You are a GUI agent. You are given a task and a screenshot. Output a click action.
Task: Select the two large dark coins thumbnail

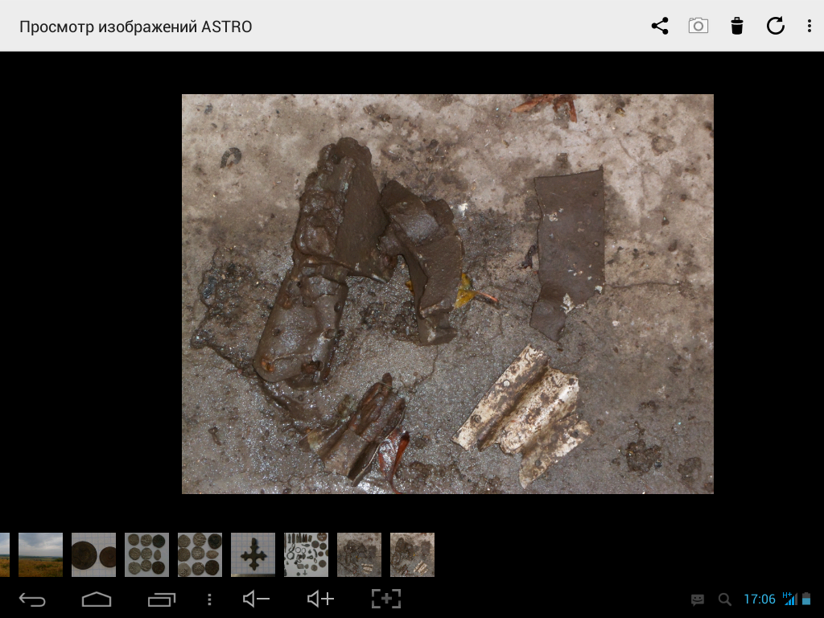[93, 555]
